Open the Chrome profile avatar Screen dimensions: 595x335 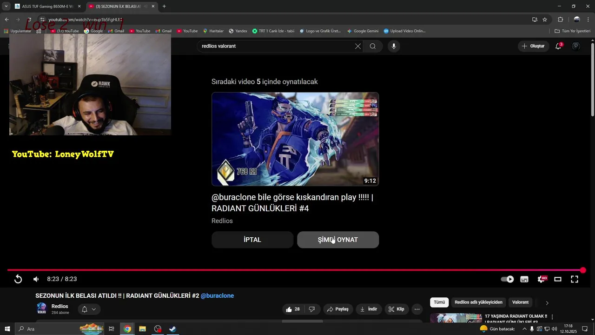point(577,20)
